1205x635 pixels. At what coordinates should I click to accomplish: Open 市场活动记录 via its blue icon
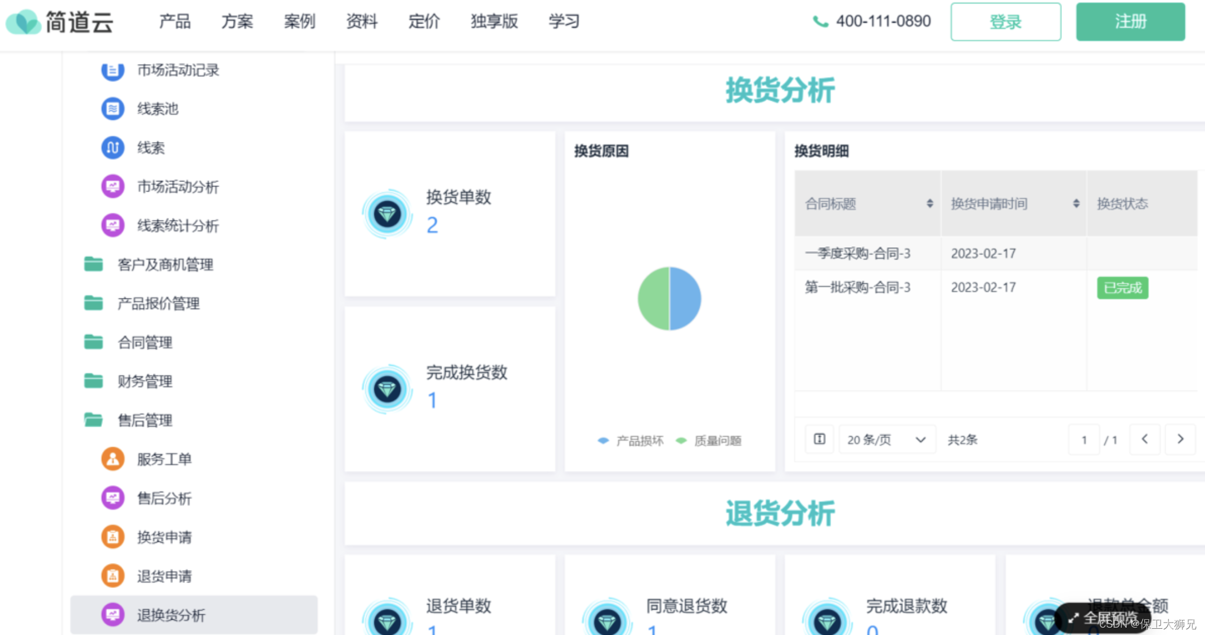[x=113, y=70]
